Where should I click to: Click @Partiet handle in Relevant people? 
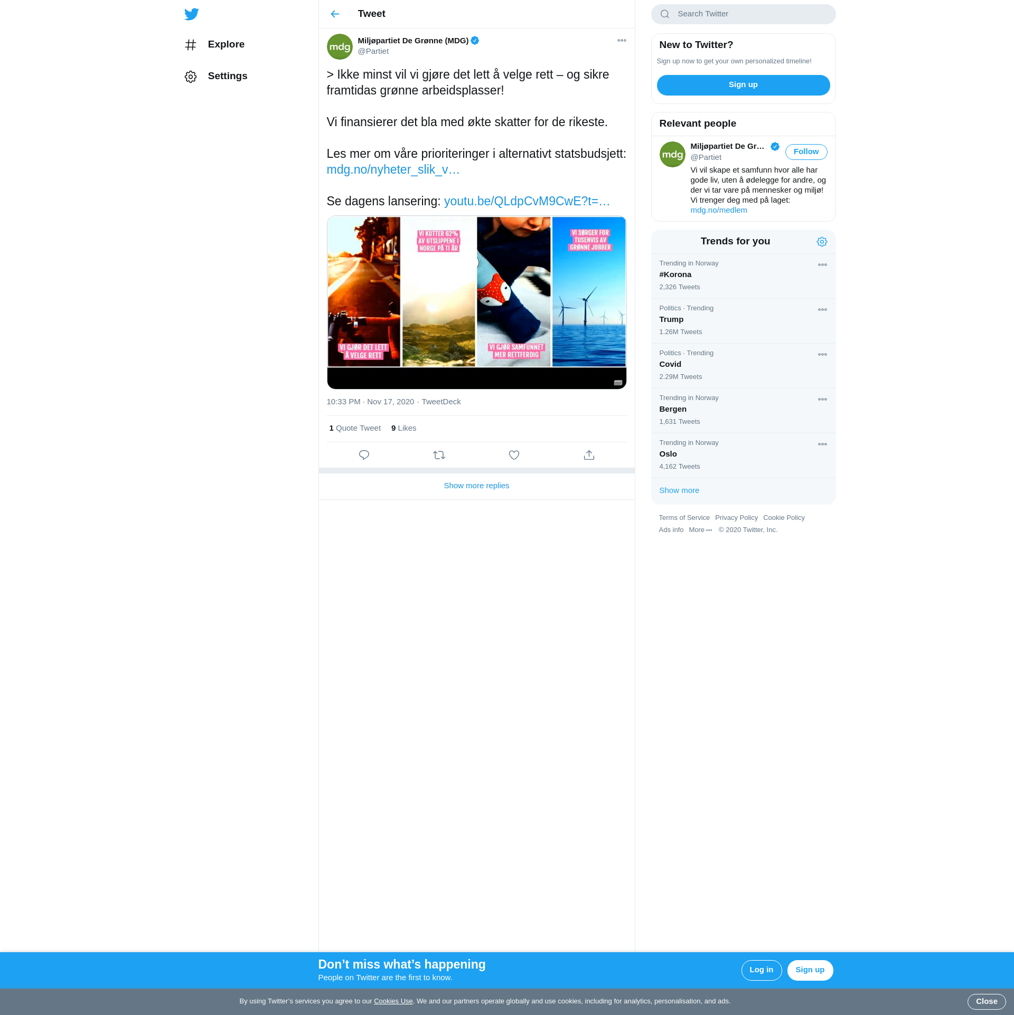tap(706, 157)
